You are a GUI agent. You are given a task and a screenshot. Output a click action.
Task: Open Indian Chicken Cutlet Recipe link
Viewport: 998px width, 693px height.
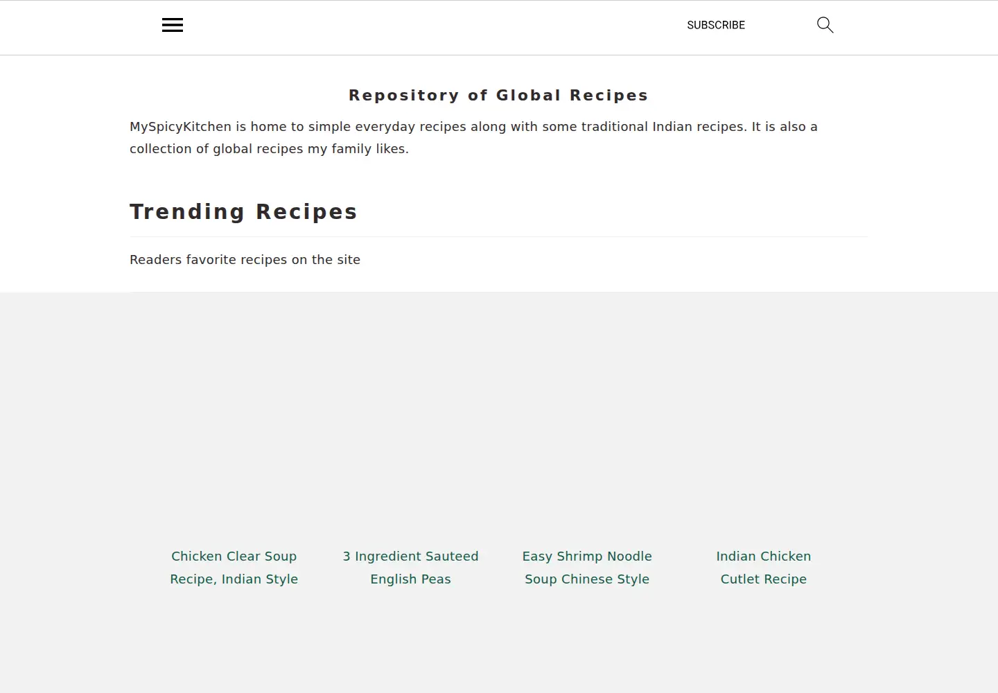[x=764, y=568]
